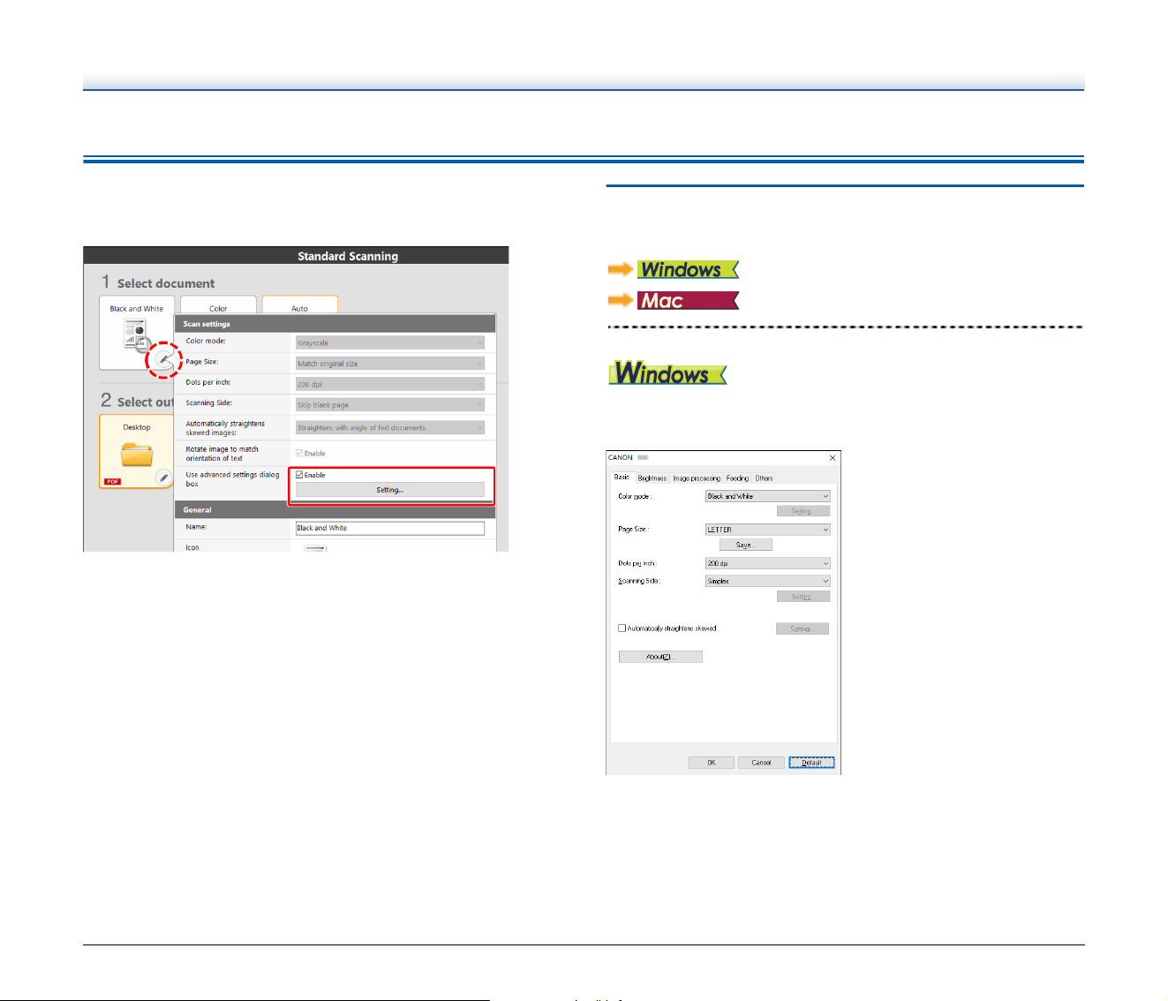Click Save... under Page Size
Screen dimensions: 1168x1001
coord(745,545)
